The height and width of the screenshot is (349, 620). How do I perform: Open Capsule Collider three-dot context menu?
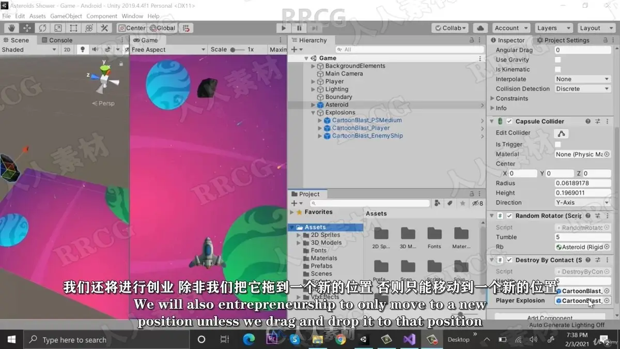click(607, 122)
